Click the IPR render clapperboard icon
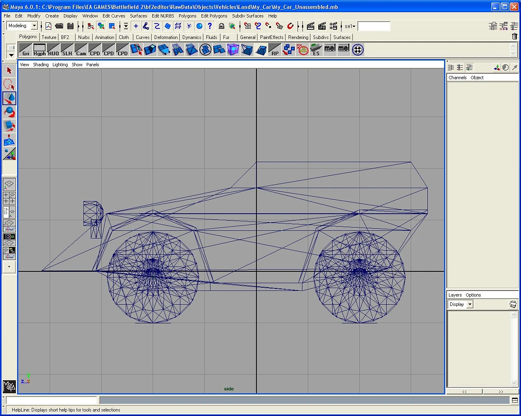 [322, 26]
